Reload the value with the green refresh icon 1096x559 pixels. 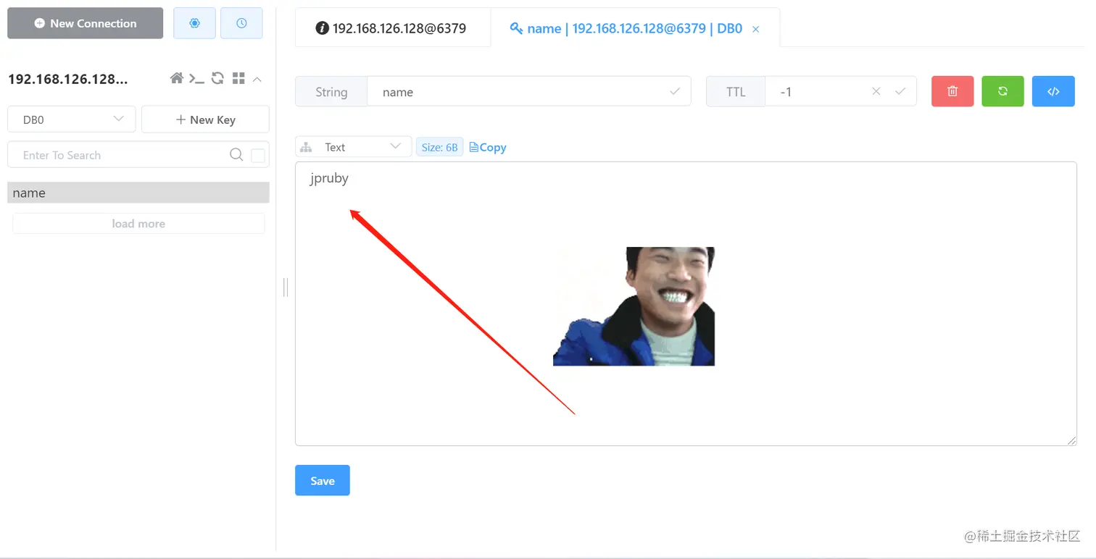(1002, 91)
